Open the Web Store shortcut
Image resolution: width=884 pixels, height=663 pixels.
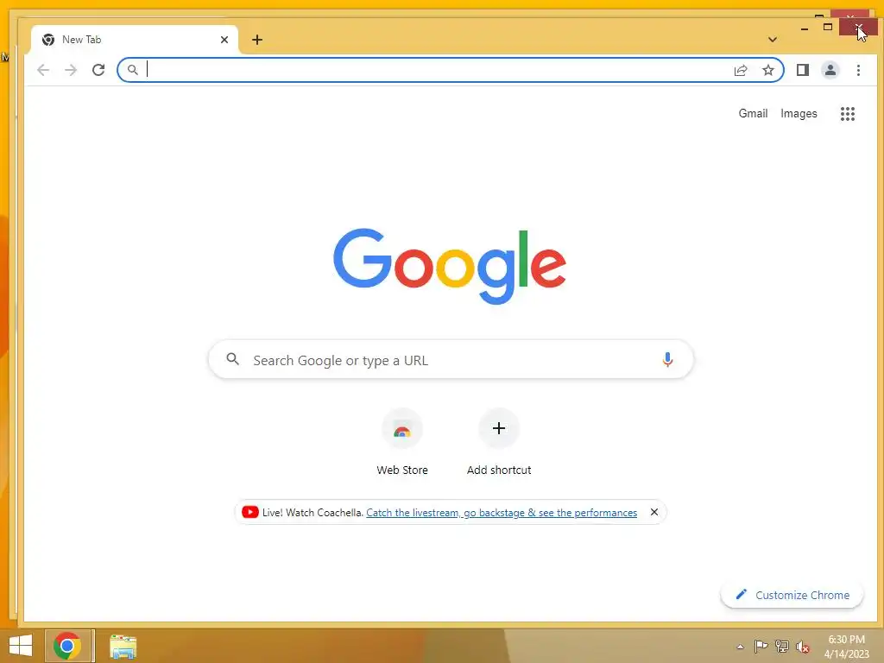(x=402, y=443)
